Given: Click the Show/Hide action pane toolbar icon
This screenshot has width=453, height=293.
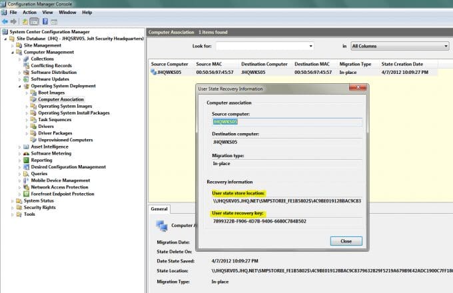Looking at the screenshot, I should click(54, 22).
